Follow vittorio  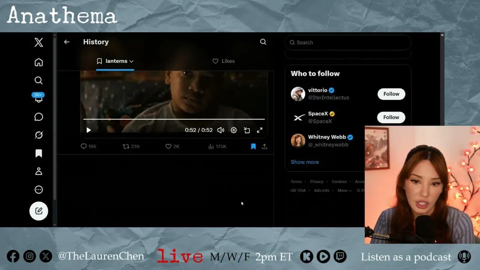391,94
